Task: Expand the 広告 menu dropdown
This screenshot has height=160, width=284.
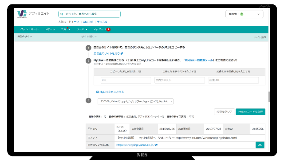Action: point(65,29)
